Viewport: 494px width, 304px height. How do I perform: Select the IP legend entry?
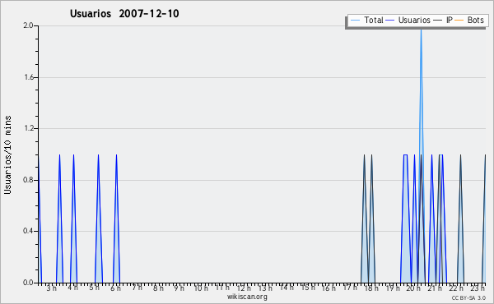point(443,20)
